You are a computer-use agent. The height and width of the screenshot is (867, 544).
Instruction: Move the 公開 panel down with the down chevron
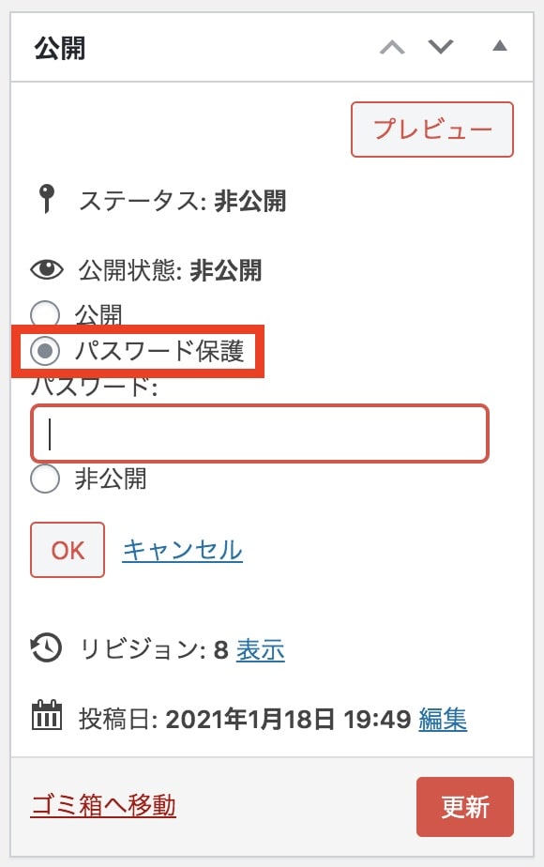click(x=441, y=47)
